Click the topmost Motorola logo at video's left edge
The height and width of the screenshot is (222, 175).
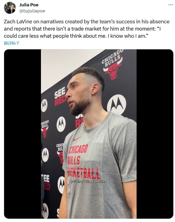44,105
